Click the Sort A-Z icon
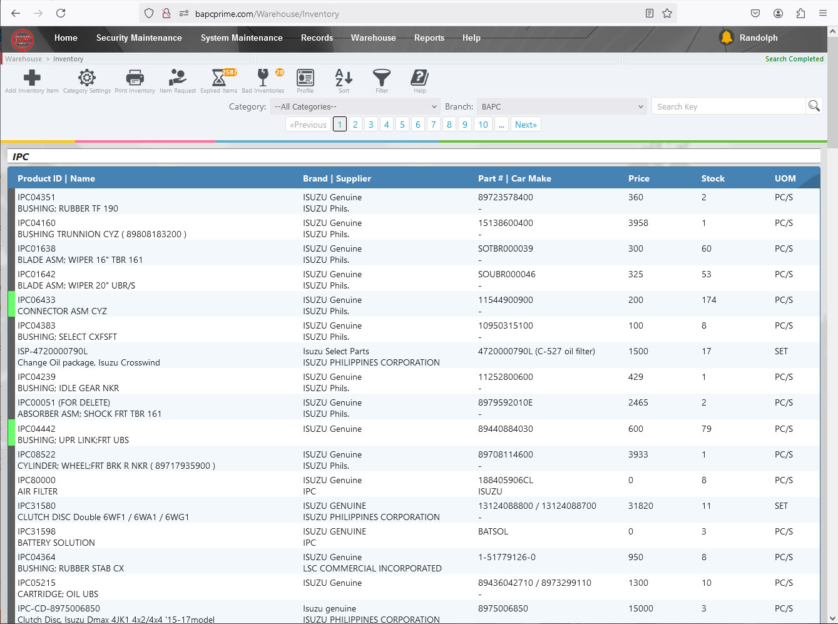The image size is (838, 624). coord(344,78)
